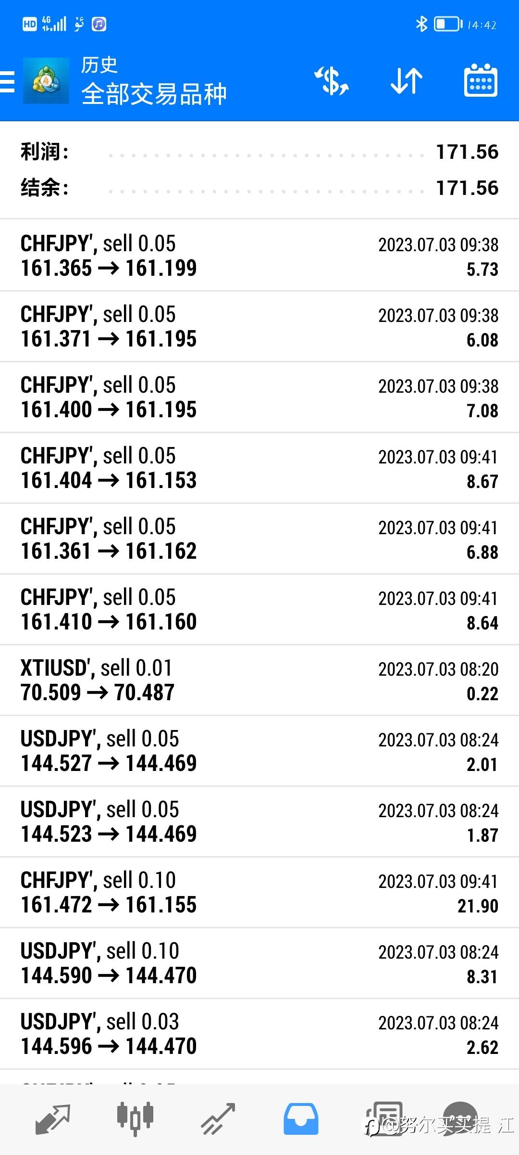Select the XTIUSD sell 0.01 trade
The height and width of the screenshot is (1155, 519).
[x=259, y=680]
